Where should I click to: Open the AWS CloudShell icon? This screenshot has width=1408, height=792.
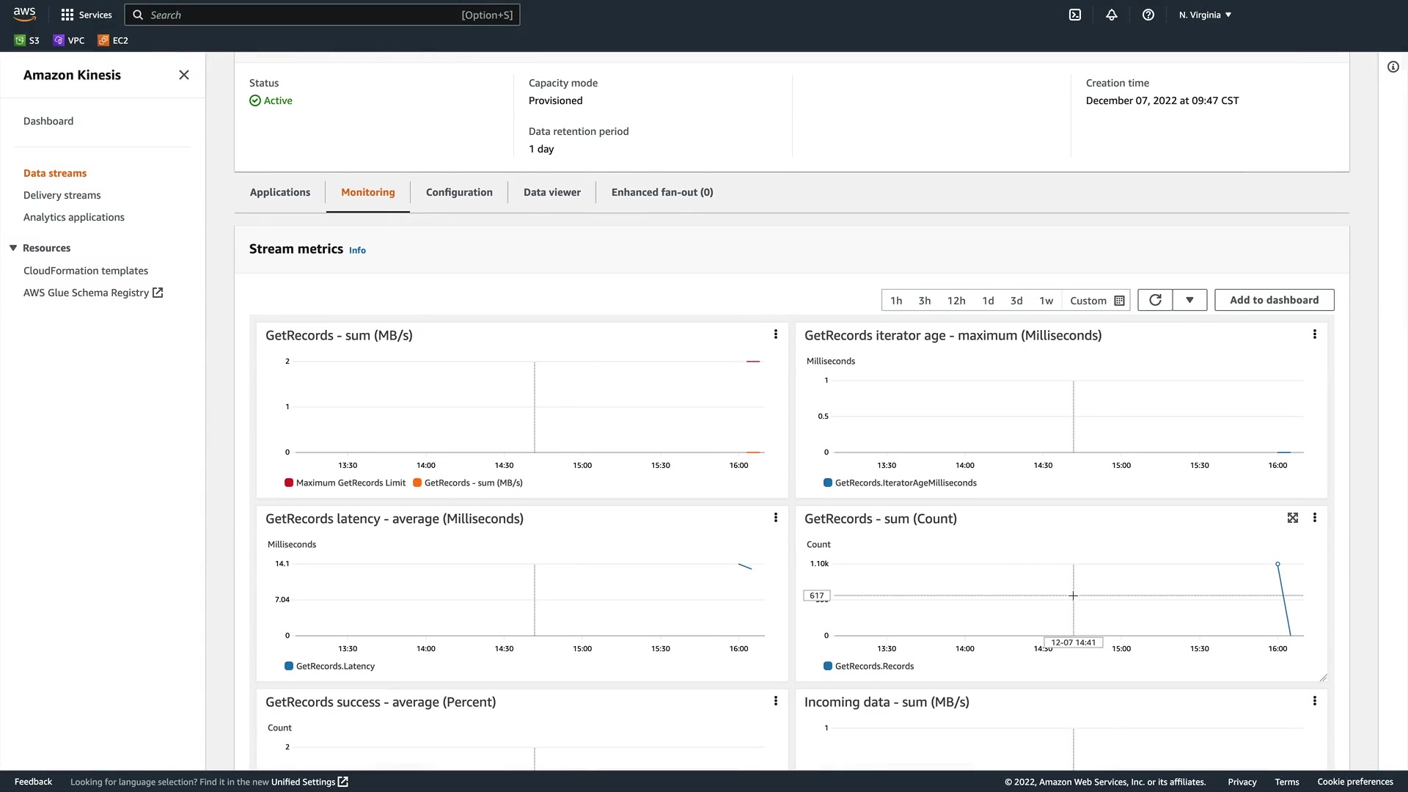(1075, 15)
